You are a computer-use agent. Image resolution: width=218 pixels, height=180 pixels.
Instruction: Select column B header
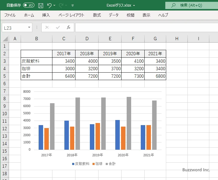[37, 39]
